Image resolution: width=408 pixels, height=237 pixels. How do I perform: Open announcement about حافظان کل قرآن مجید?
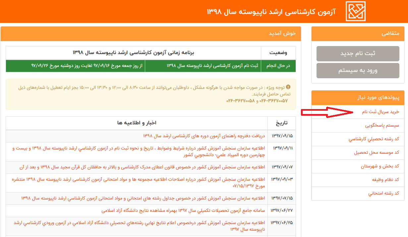[142, 167]
